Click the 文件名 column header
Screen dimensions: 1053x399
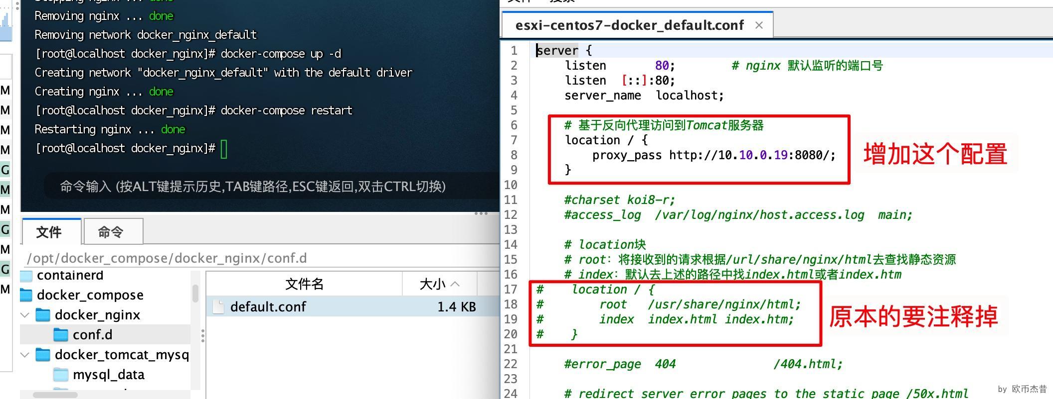click(304, 284)
